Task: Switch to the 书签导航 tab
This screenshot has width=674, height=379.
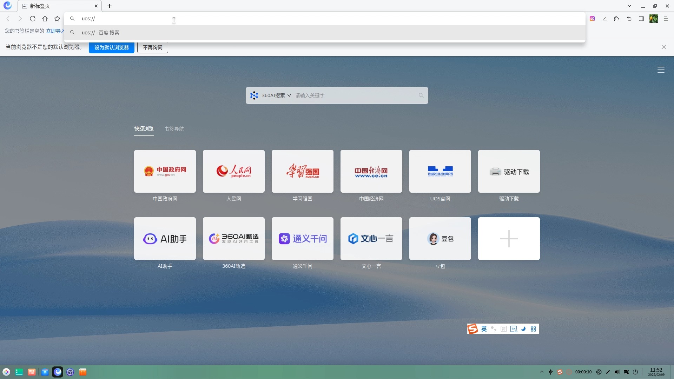Action: (x=174, y=129)
